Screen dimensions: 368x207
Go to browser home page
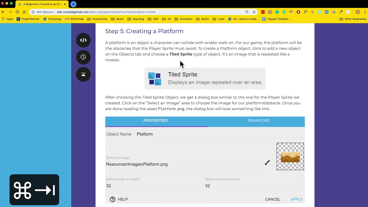tap(24, 12)
